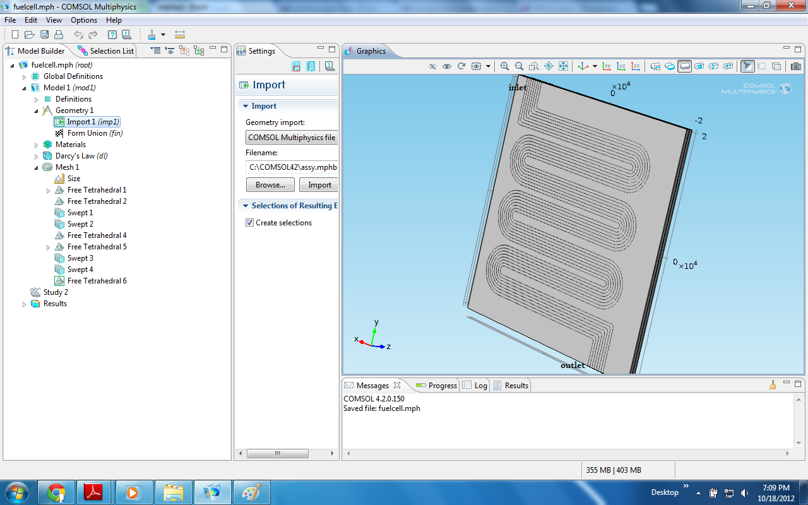
Task: Click Zoom In in Graphics toolbar
Action: click(x=504, y=66)
